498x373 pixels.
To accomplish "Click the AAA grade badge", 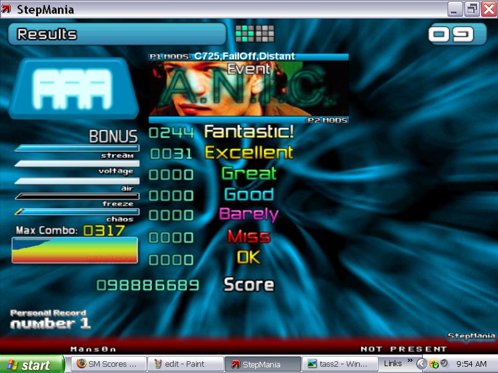I will pos(73,88).
